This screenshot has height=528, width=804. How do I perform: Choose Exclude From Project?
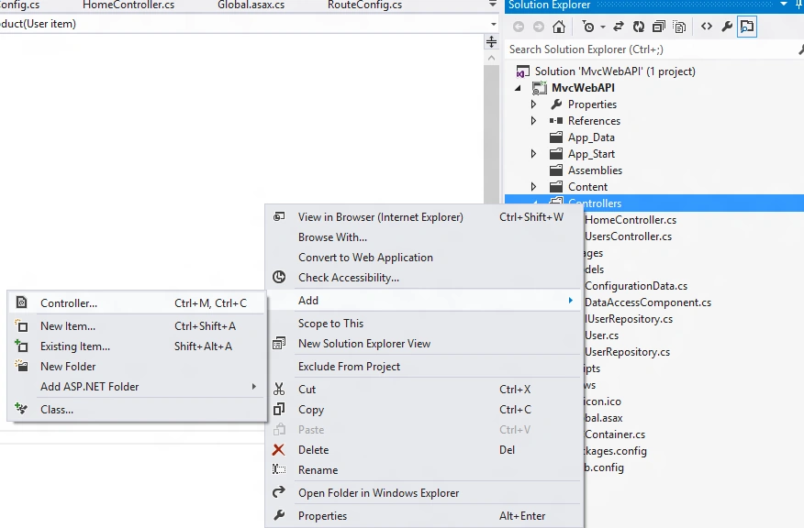click(424, 366)
